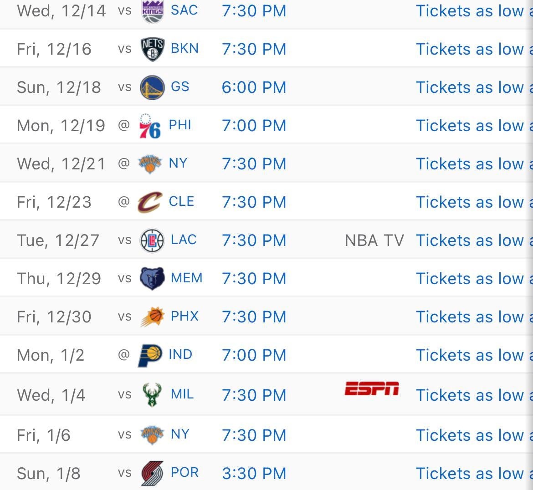Click the 6:00 PM Warriors game time

[x=254, y=87]
